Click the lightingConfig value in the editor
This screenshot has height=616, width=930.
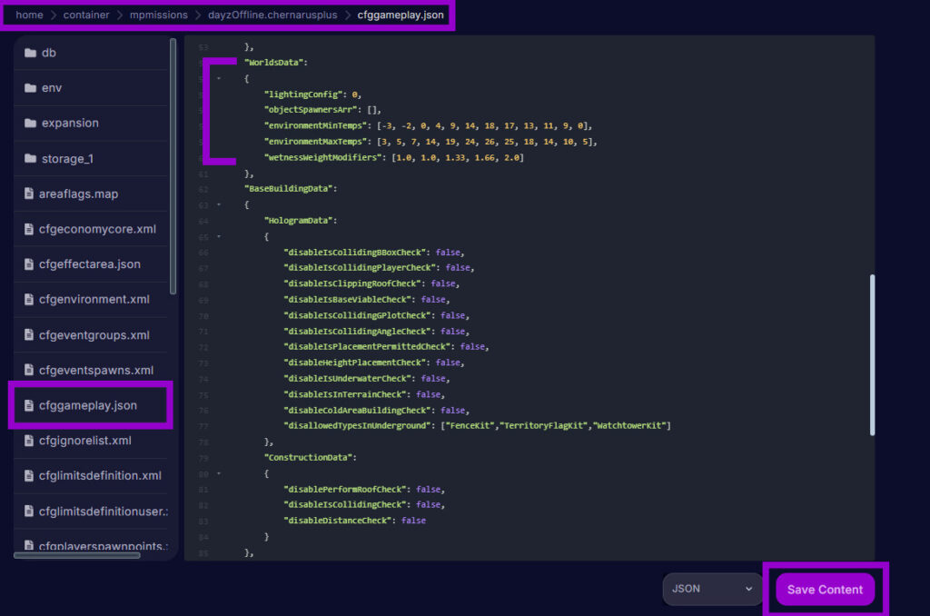[356, 94]
